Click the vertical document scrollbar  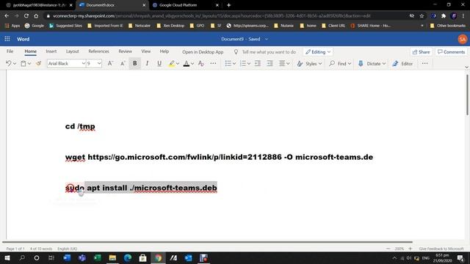[x=467, y=95]
